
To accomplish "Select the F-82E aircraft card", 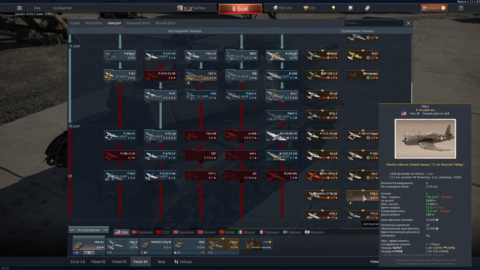I will (x=120, y=175).
